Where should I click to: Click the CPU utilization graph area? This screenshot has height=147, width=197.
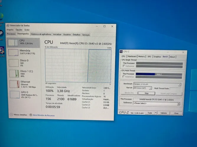[78, 66]
